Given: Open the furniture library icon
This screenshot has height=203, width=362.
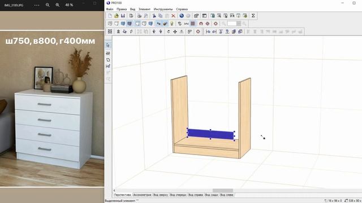Looking at the screenshot, I should 213,16.
